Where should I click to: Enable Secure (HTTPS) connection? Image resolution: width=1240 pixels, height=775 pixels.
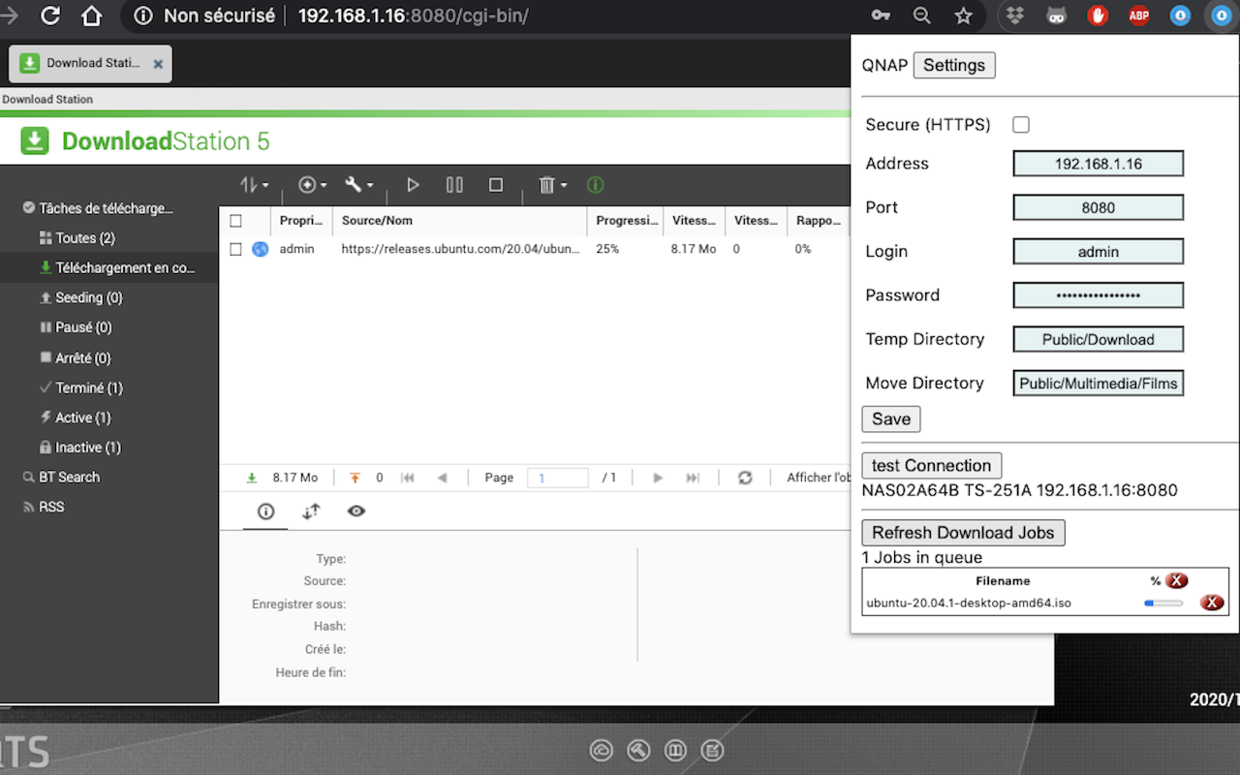(x=1020, y=124)
